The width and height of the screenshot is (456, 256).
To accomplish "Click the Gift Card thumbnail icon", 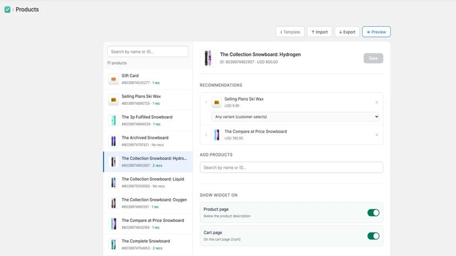I will [113, 79].
